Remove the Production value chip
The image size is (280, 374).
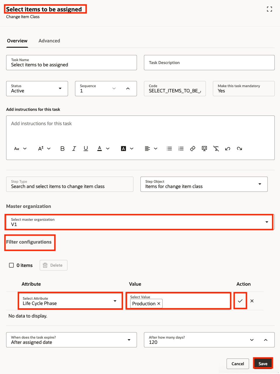(x=159, y=304)
